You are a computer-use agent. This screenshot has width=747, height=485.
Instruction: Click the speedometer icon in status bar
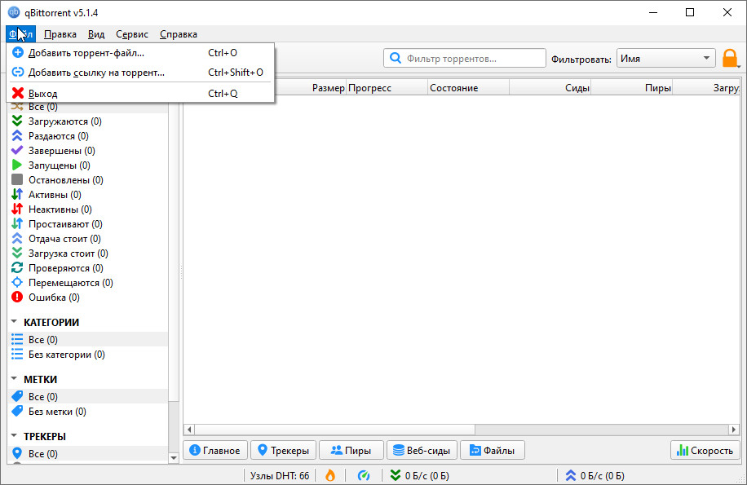tap(365, 476)
